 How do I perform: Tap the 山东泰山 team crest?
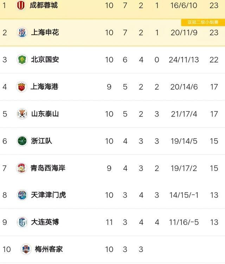click(22, 114)
